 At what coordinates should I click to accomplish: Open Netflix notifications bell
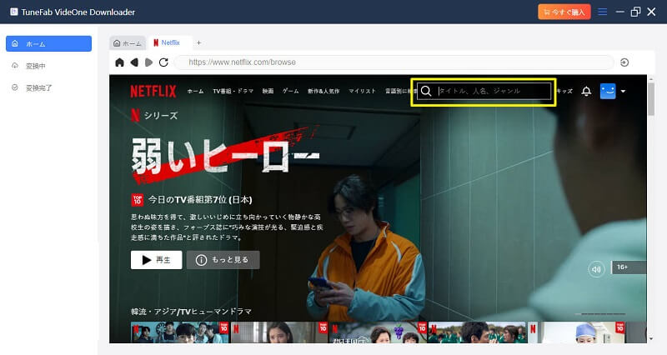[x=586, y=91]
